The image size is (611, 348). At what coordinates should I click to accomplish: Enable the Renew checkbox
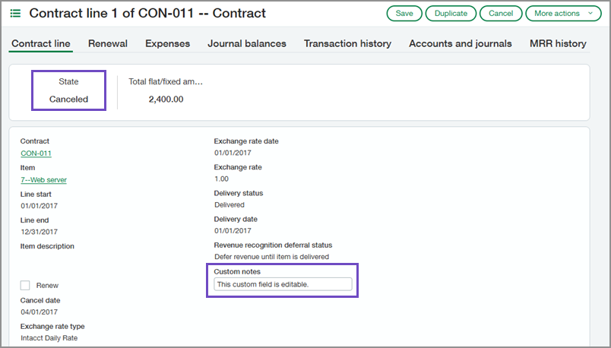25,285
